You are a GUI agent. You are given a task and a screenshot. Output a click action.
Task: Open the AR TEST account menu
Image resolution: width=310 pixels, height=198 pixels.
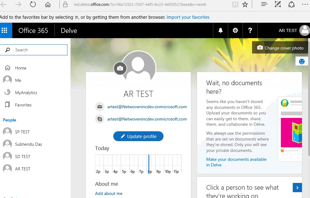click(294, 30)
